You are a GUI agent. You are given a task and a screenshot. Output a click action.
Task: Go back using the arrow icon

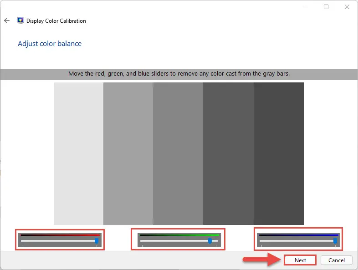pyautogui.click(x=7, y=21)
